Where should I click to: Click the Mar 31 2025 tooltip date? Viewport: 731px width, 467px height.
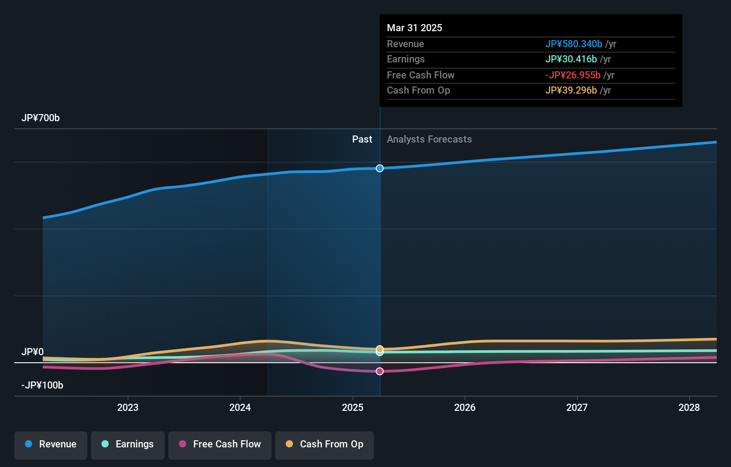[414, 28]
